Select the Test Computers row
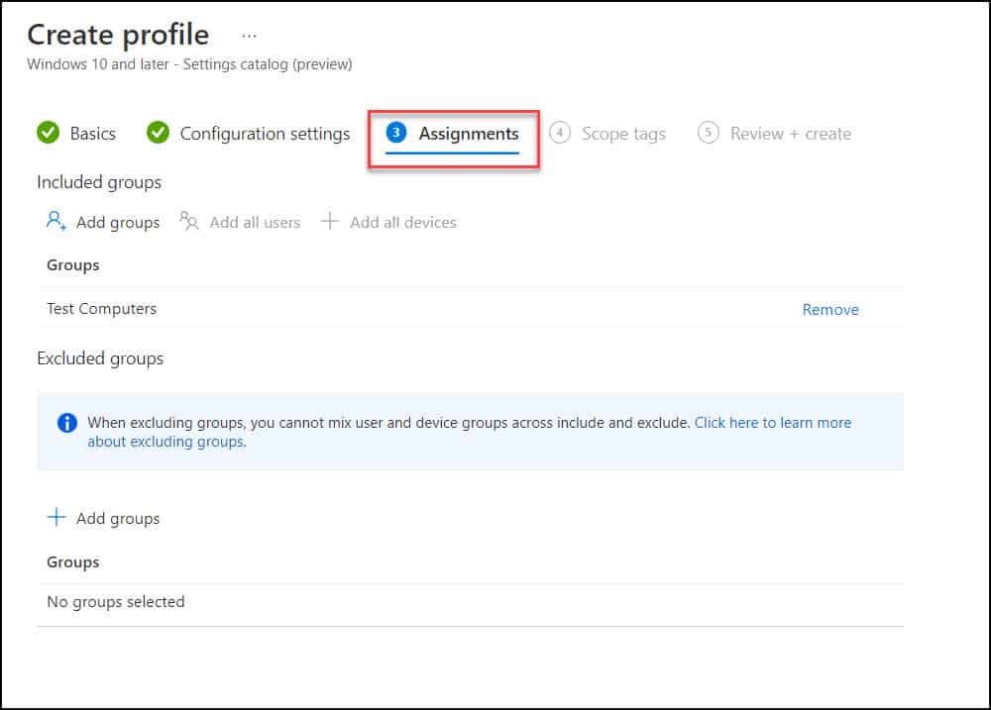 471,309
